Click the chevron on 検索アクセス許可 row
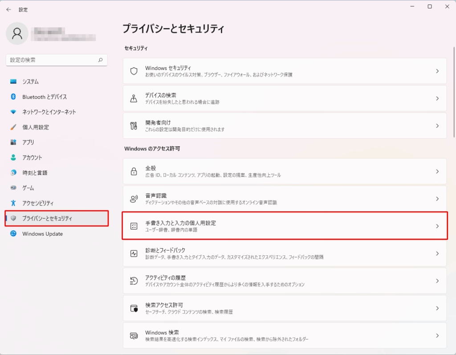Screen dimensions: 456x355 pyautogui.click(x=437, y=308)
